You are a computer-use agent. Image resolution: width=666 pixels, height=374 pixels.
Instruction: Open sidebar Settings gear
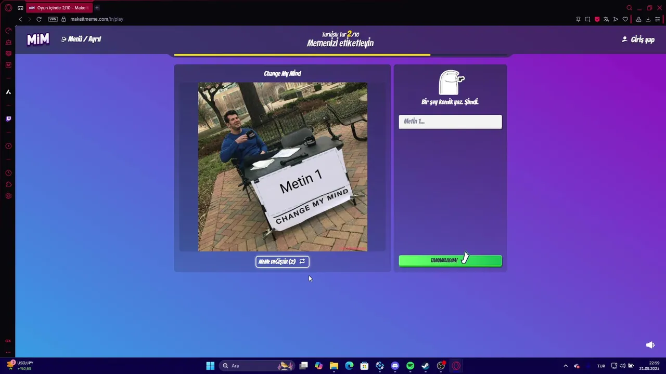(x=8, y=196)
